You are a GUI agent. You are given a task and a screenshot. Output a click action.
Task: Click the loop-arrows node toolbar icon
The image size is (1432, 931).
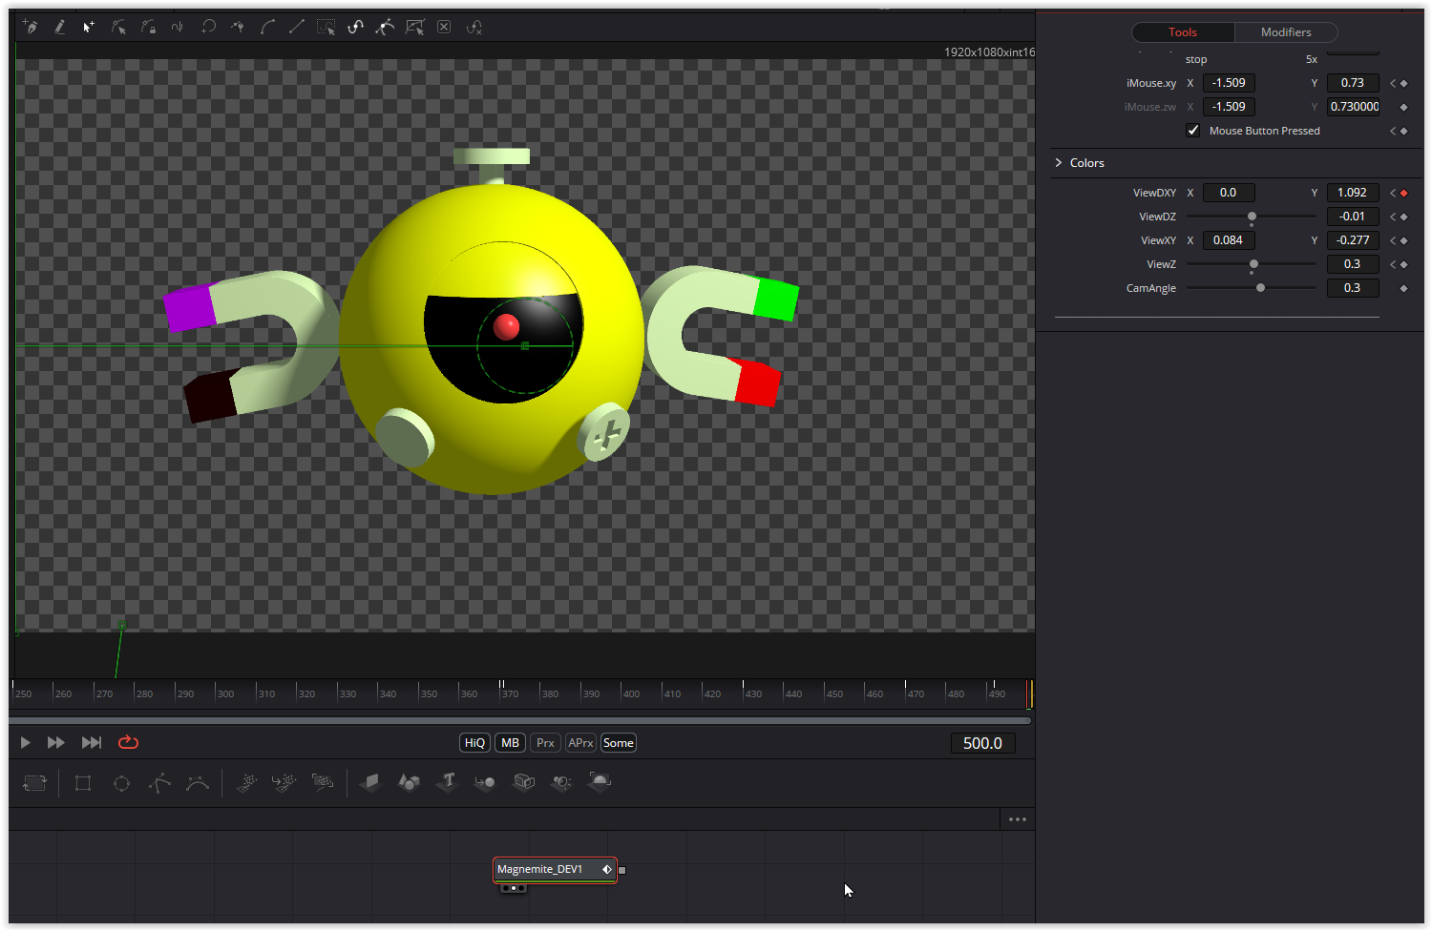(34, 783)
